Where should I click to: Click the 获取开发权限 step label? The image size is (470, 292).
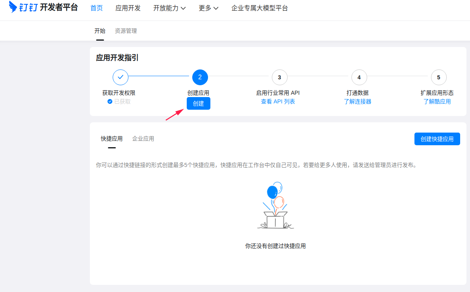tap(119, 93)
